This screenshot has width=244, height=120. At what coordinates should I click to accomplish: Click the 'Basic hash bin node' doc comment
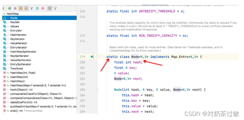click(166, 49)
